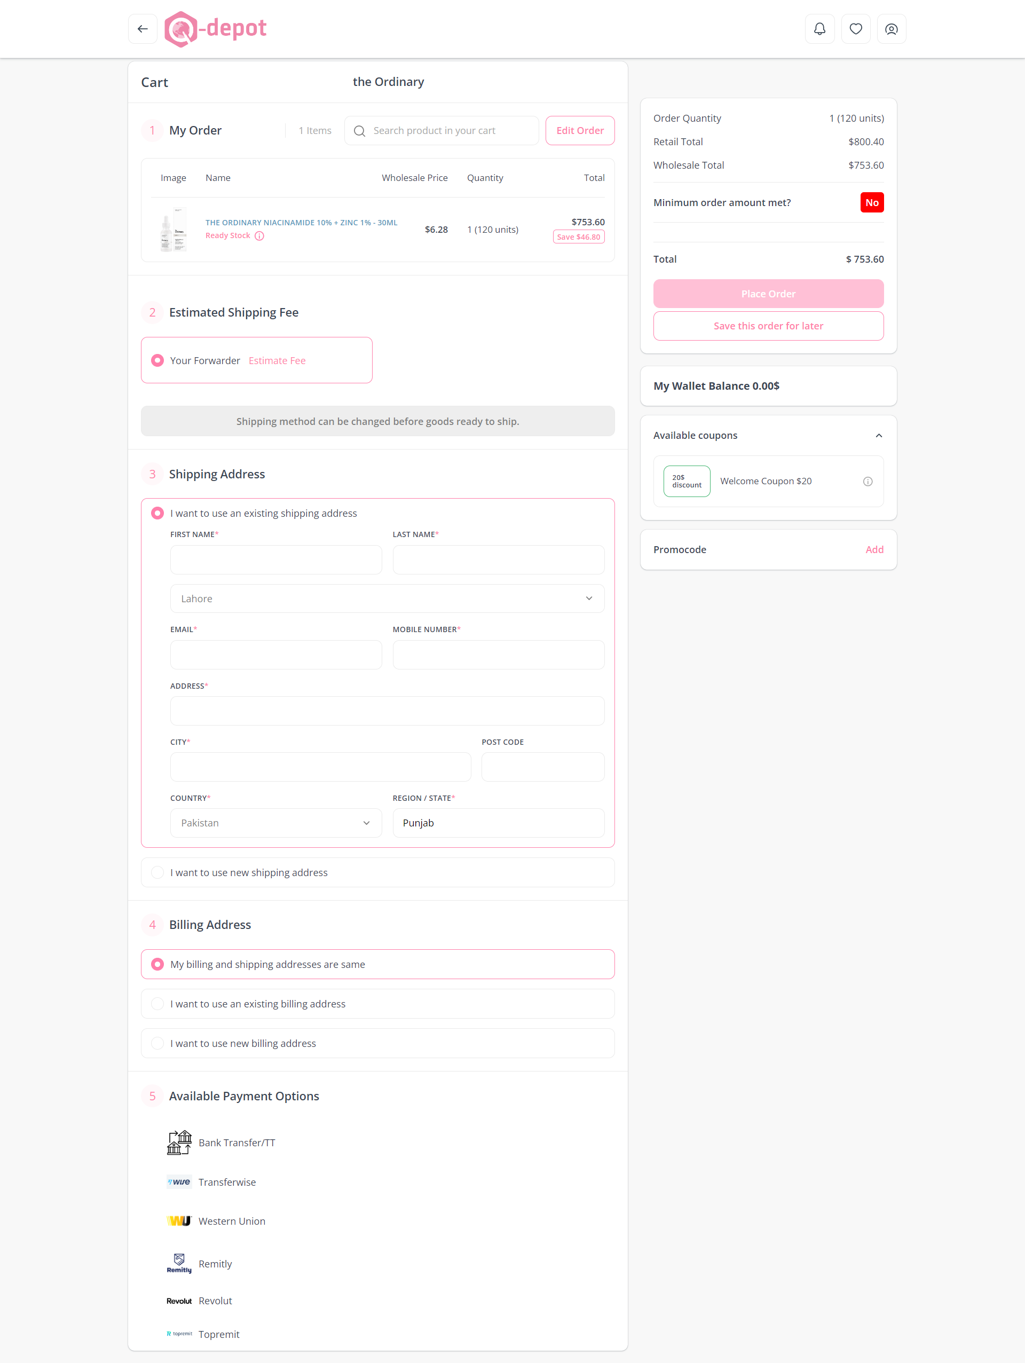Open The Ordinary Niacinamide product link

coord(301,223)
